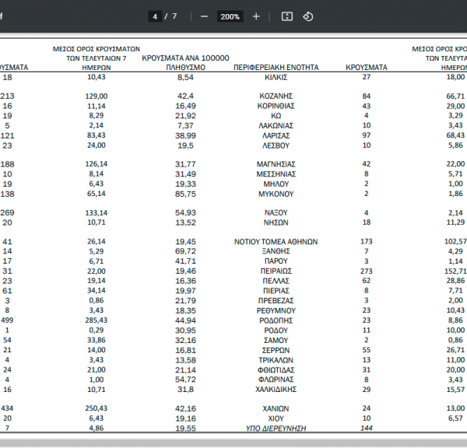
Task: Click the ΡΕΘΥΜΝΟΥ row name
Action: (x=276, y=311)
